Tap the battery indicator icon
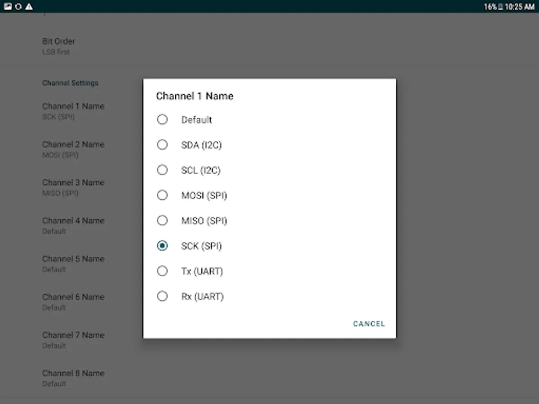Screen dimensions: 539x404 coord(500,7)
